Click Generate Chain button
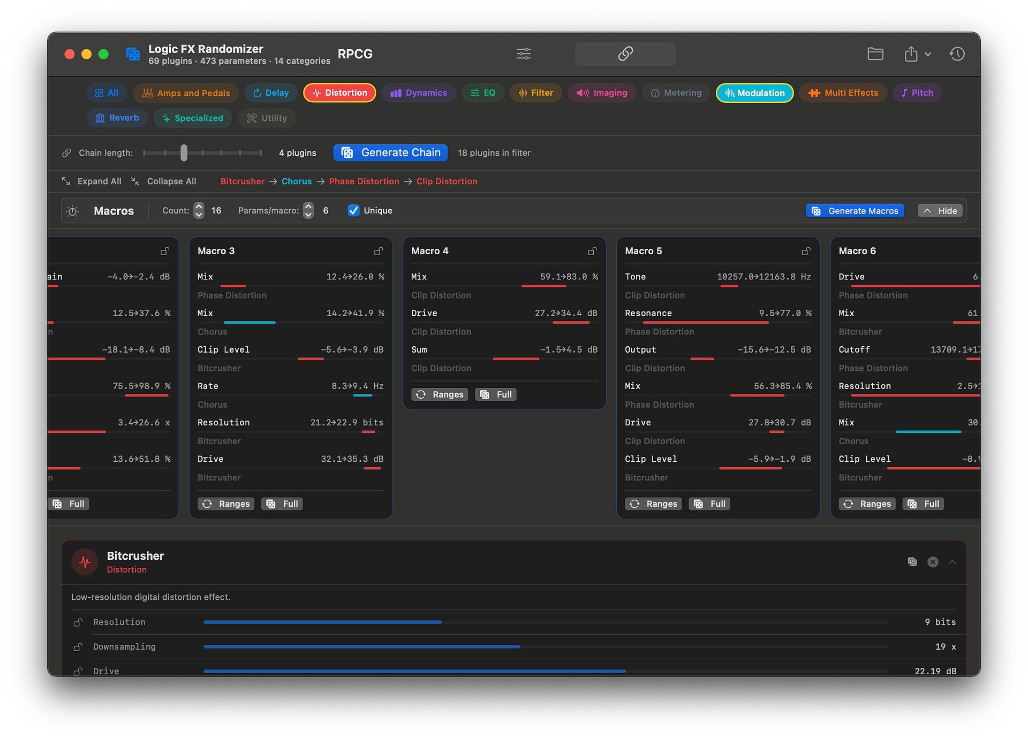 click(390, 153)
